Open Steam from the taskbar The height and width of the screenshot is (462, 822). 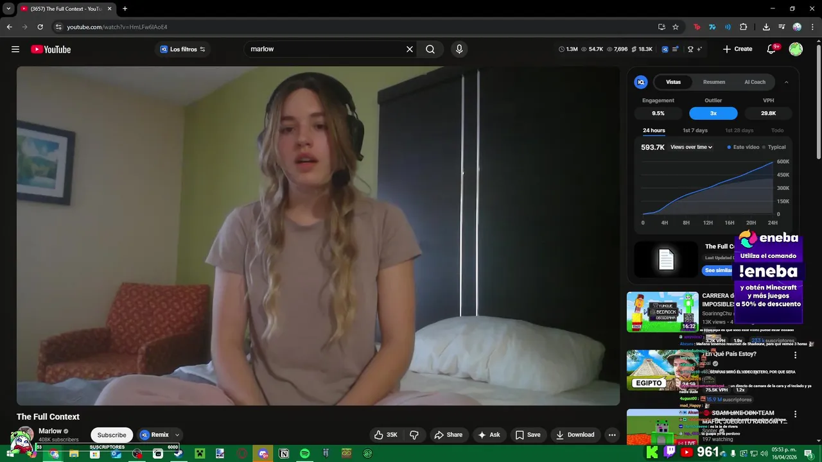179,454
